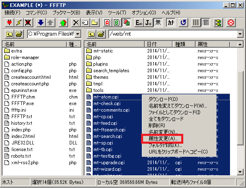Click the blue Download arrow icon
This screenshot has height=188, width=246.
click(41, 23)
